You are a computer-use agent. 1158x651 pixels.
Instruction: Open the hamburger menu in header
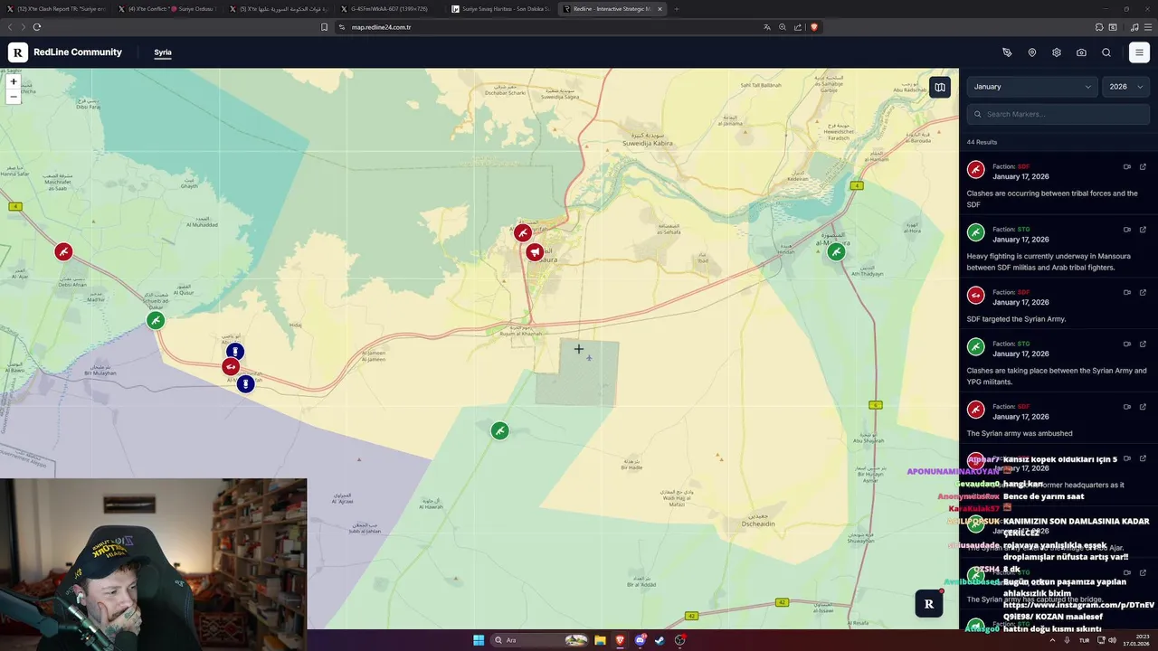pos(1139,52)
